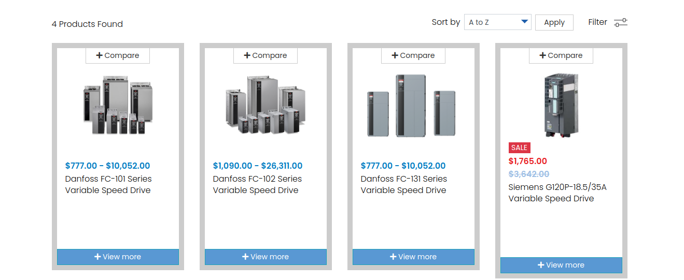684x280 pixels.
Task: Click Danfoss FC-101 product image
Action: 118,105
